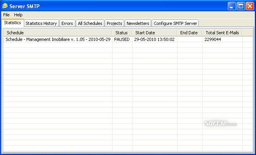
Task: Select the Statistics tab
Action: coord(13,23)
